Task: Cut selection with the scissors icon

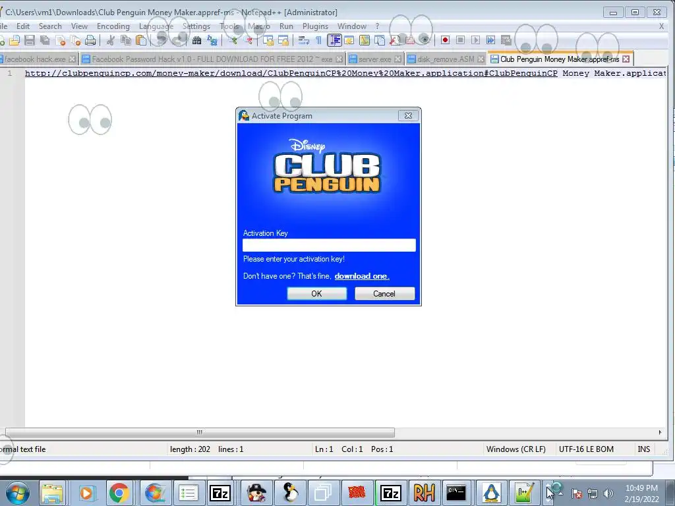Action: [111, 40]
